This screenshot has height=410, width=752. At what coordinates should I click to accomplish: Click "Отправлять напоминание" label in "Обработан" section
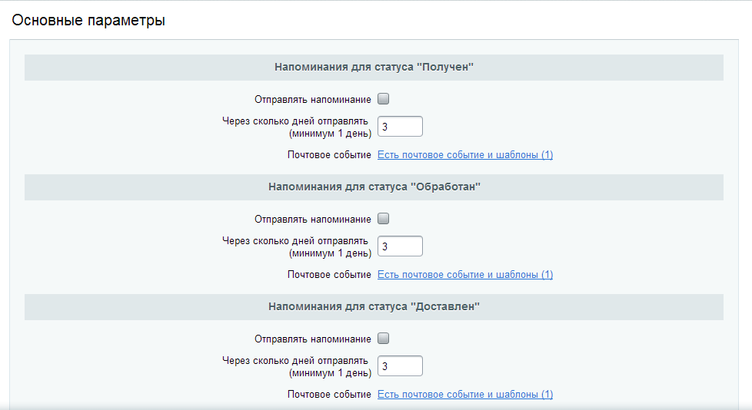[x=312, y=220]
